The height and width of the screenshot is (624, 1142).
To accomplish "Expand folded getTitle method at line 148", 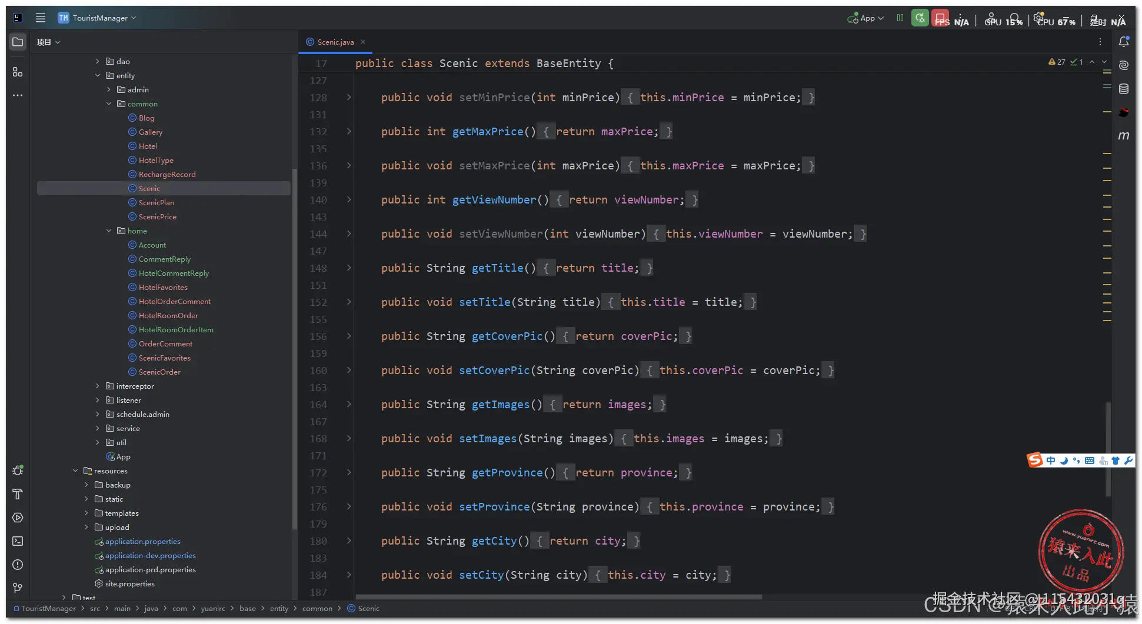I will [349, 268].
